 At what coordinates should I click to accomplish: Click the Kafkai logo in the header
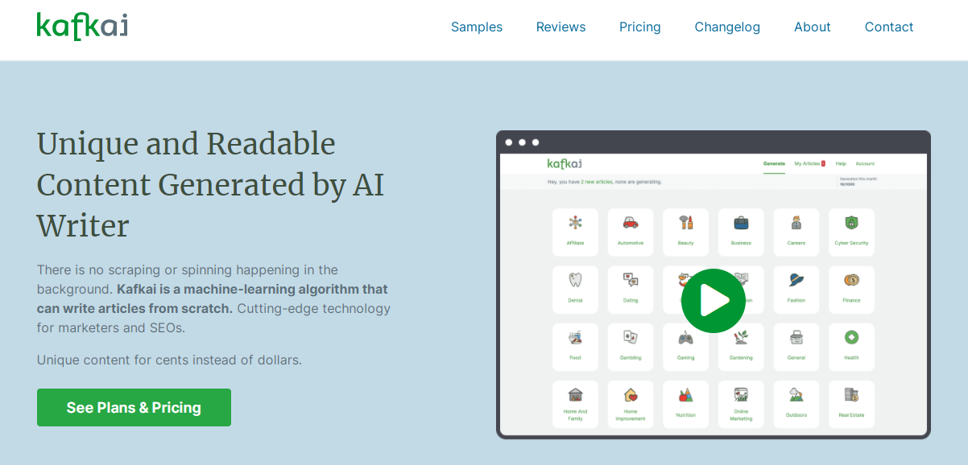click(82, 27)
